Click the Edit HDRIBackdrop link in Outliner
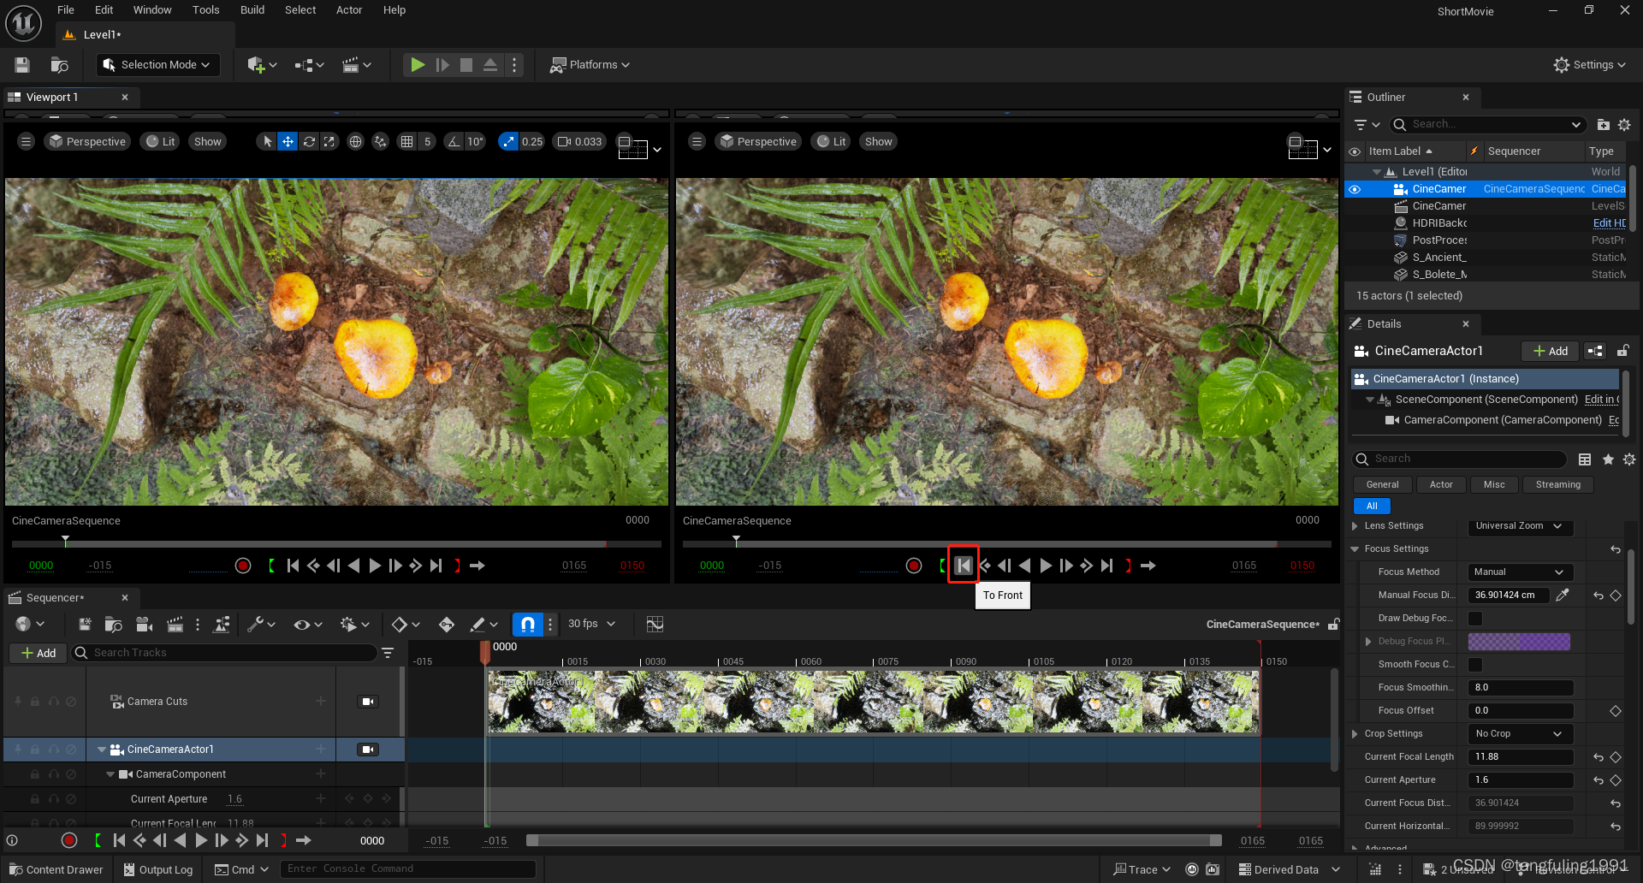This screenshot has width=1643, height=883. [1609, 223]
